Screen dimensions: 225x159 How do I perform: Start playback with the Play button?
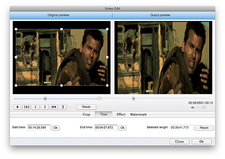[18, 107]
